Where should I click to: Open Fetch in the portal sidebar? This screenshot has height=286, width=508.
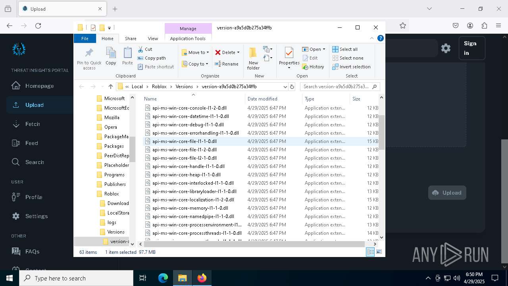coord(26,124)
